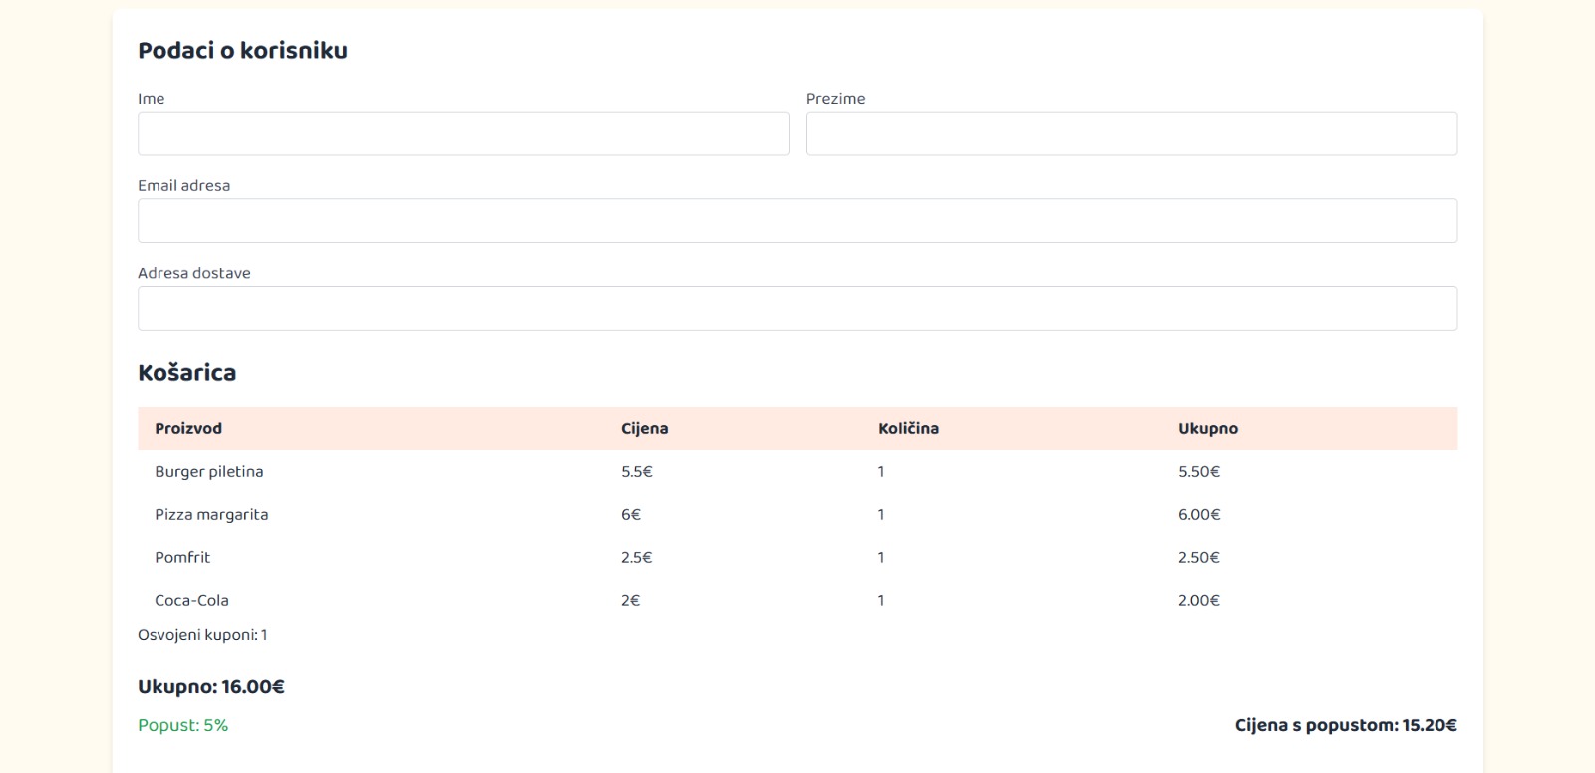
Task: Click the 2€ price of Coca-Cola
Action: [x=630, y=601]
